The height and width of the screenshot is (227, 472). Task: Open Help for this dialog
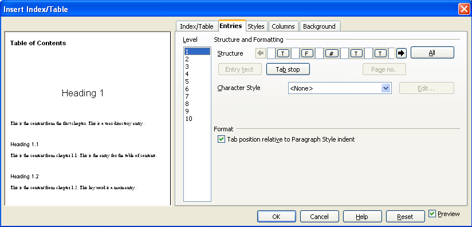pos(363,217)
